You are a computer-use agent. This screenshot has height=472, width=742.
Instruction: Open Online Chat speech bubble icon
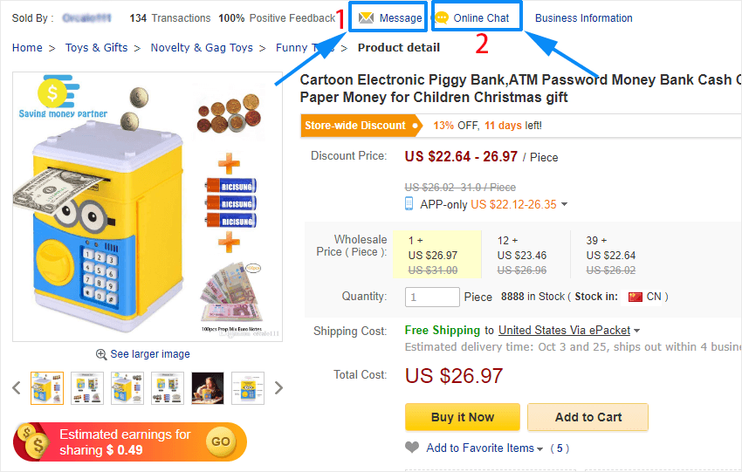tap(443, 18)
